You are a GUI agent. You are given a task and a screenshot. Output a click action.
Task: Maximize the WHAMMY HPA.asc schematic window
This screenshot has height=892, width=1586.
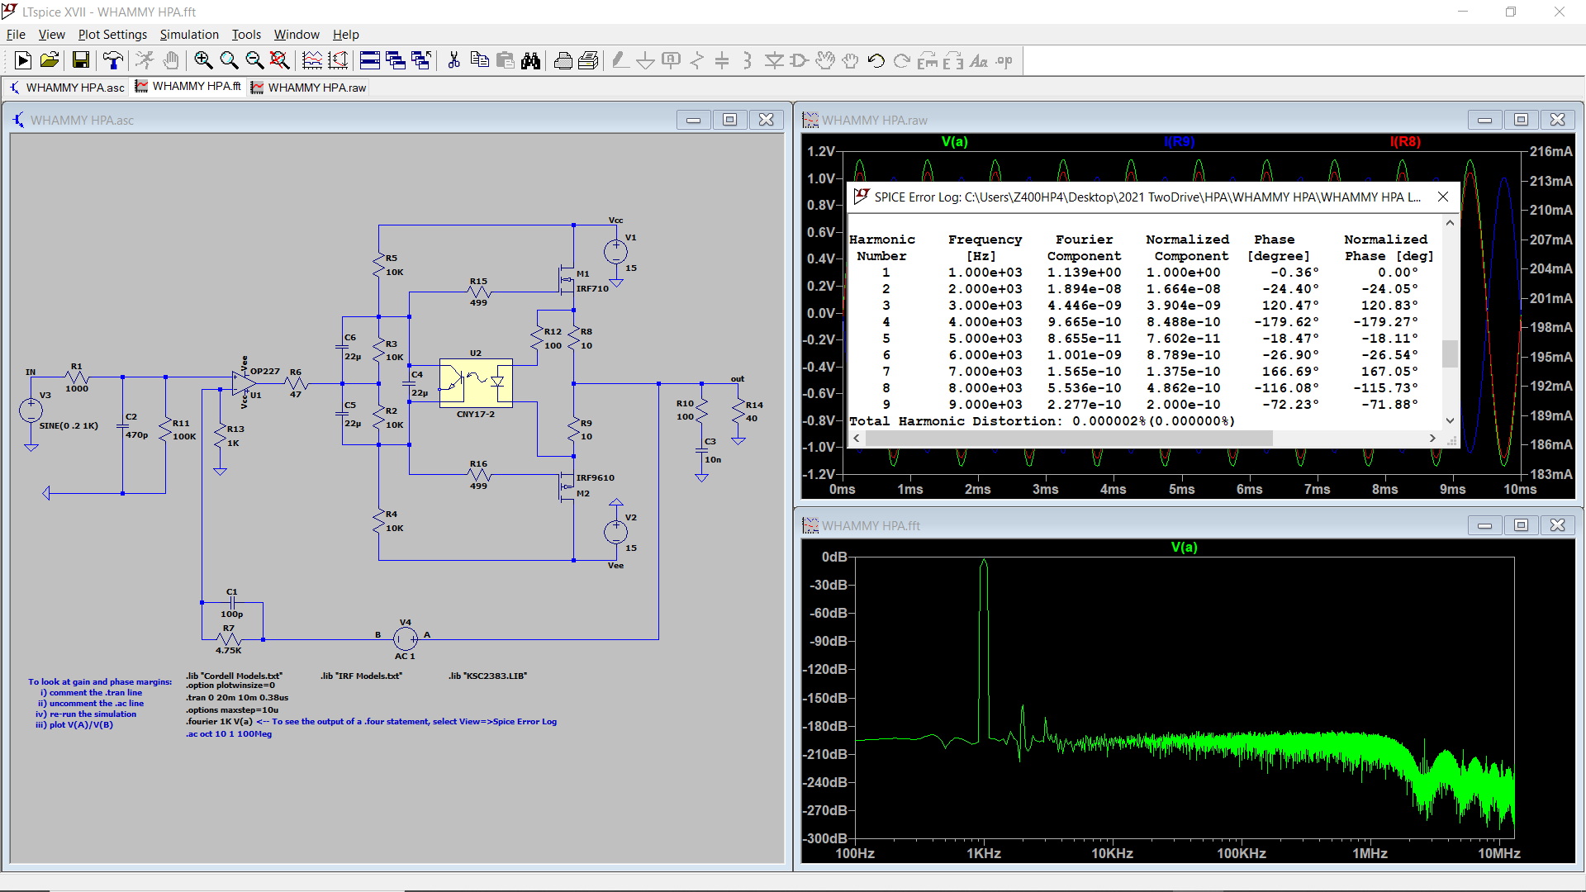[729, 120]
